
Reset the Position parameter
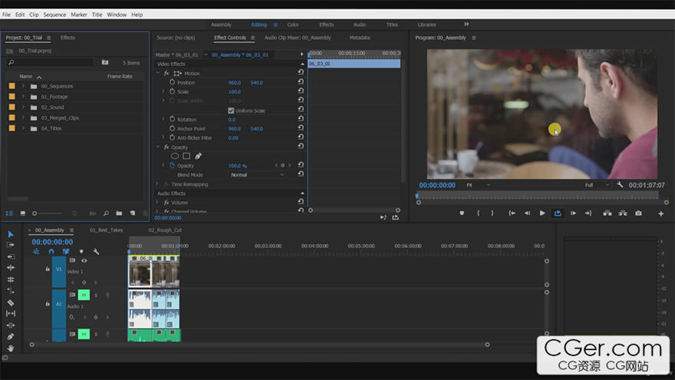pyautogui.click(x=301, y=81)
